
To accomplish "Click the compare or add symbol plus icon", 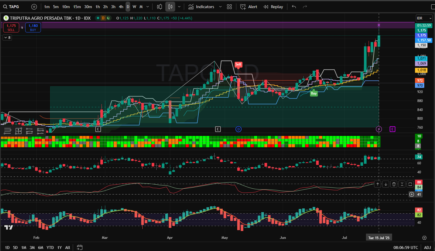I will [x=34, y=7].
